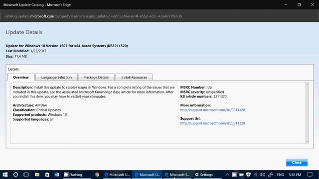Click the Last Modified date 1/23/2017
Screen dimensions: 319x179
(38, 51)
